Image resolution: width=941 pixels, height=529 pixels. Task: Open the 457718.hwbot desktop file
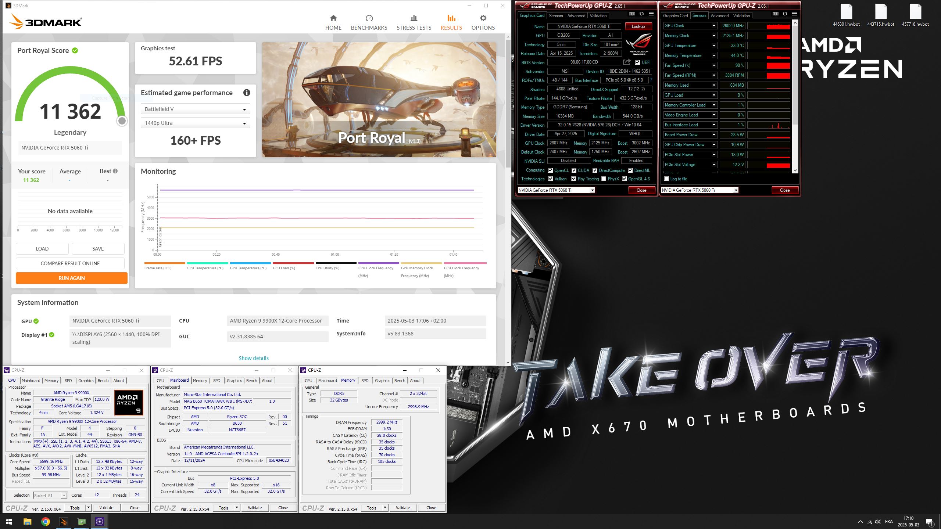[x=915, y=15]
